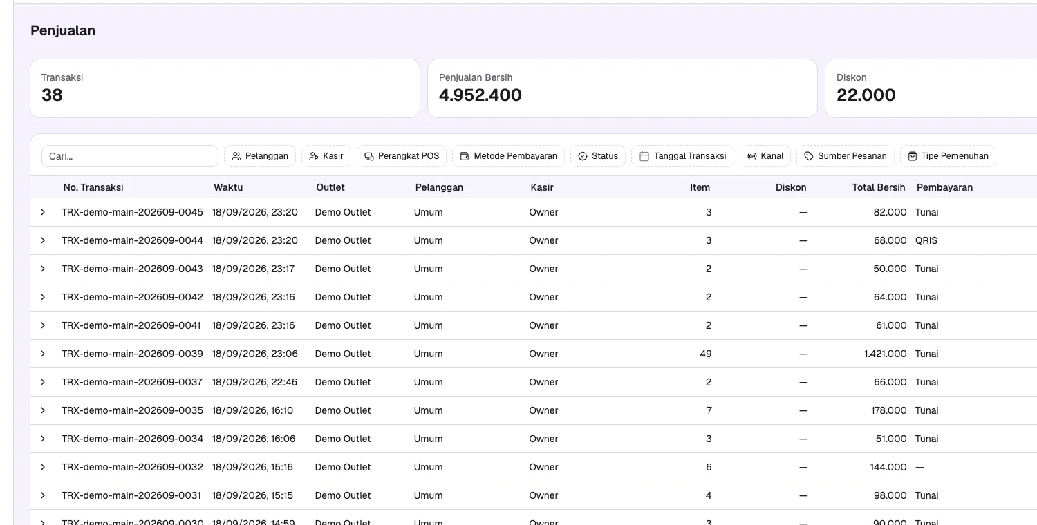Click transaction number TRX-demo-main-202609-0039
The image size is (1037, 525).
(132, 354)
